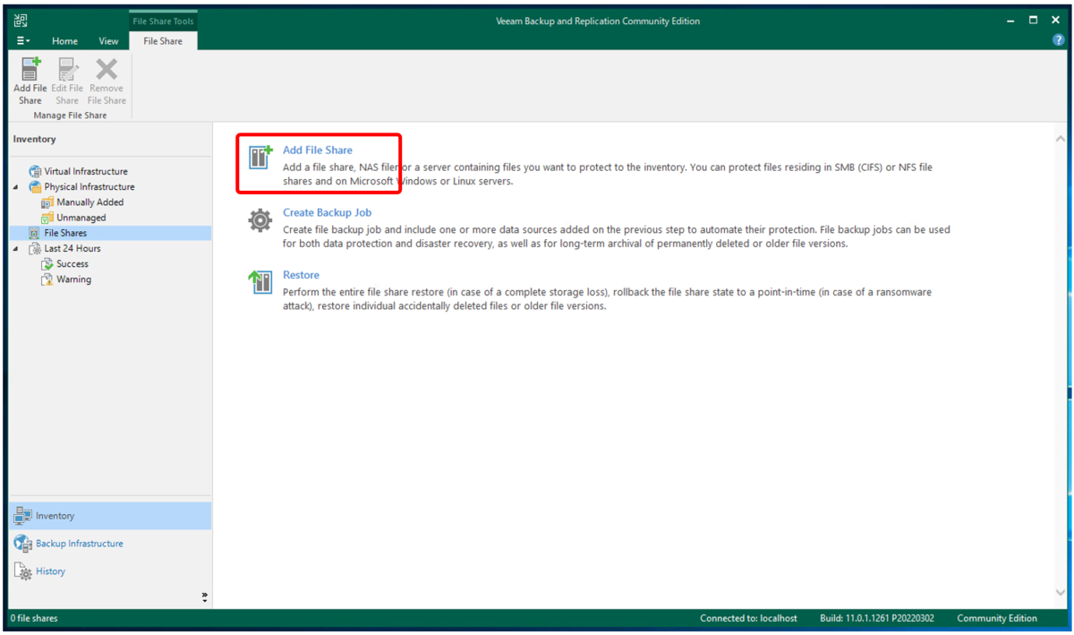Maximize the Veeam window
Viewport: 1074px width, 635px height.
(1034, 20)
